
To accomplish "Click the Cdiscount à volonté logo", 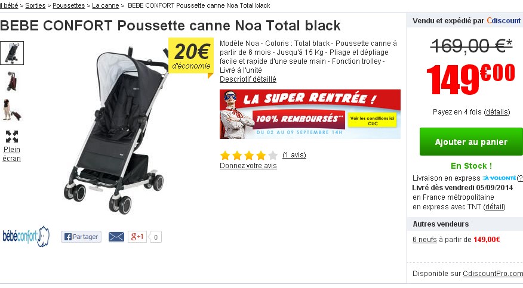I will pyautogui.click(x=499, y=178).
